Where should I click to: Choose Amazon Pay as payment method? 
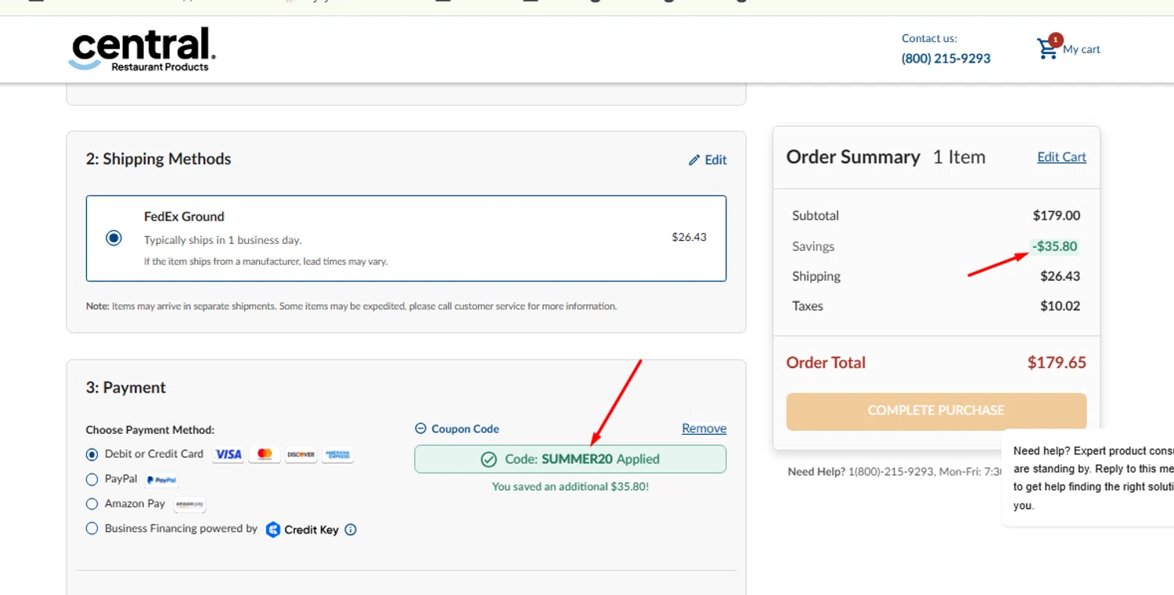pyautogui.click(x=92, y=504)
